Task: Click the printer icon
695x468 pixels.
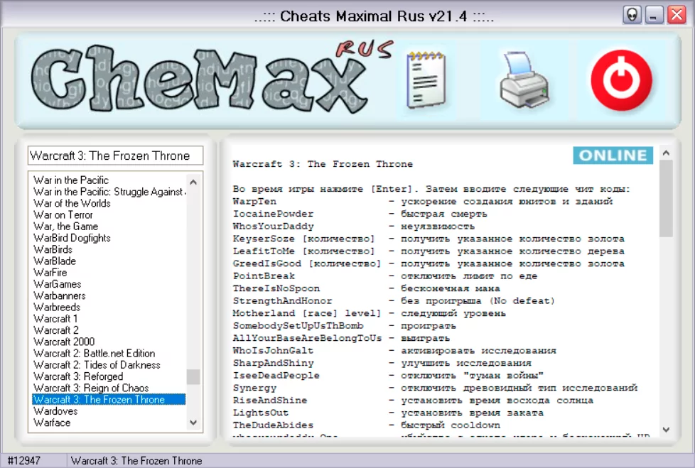Action: pos(524,80)
